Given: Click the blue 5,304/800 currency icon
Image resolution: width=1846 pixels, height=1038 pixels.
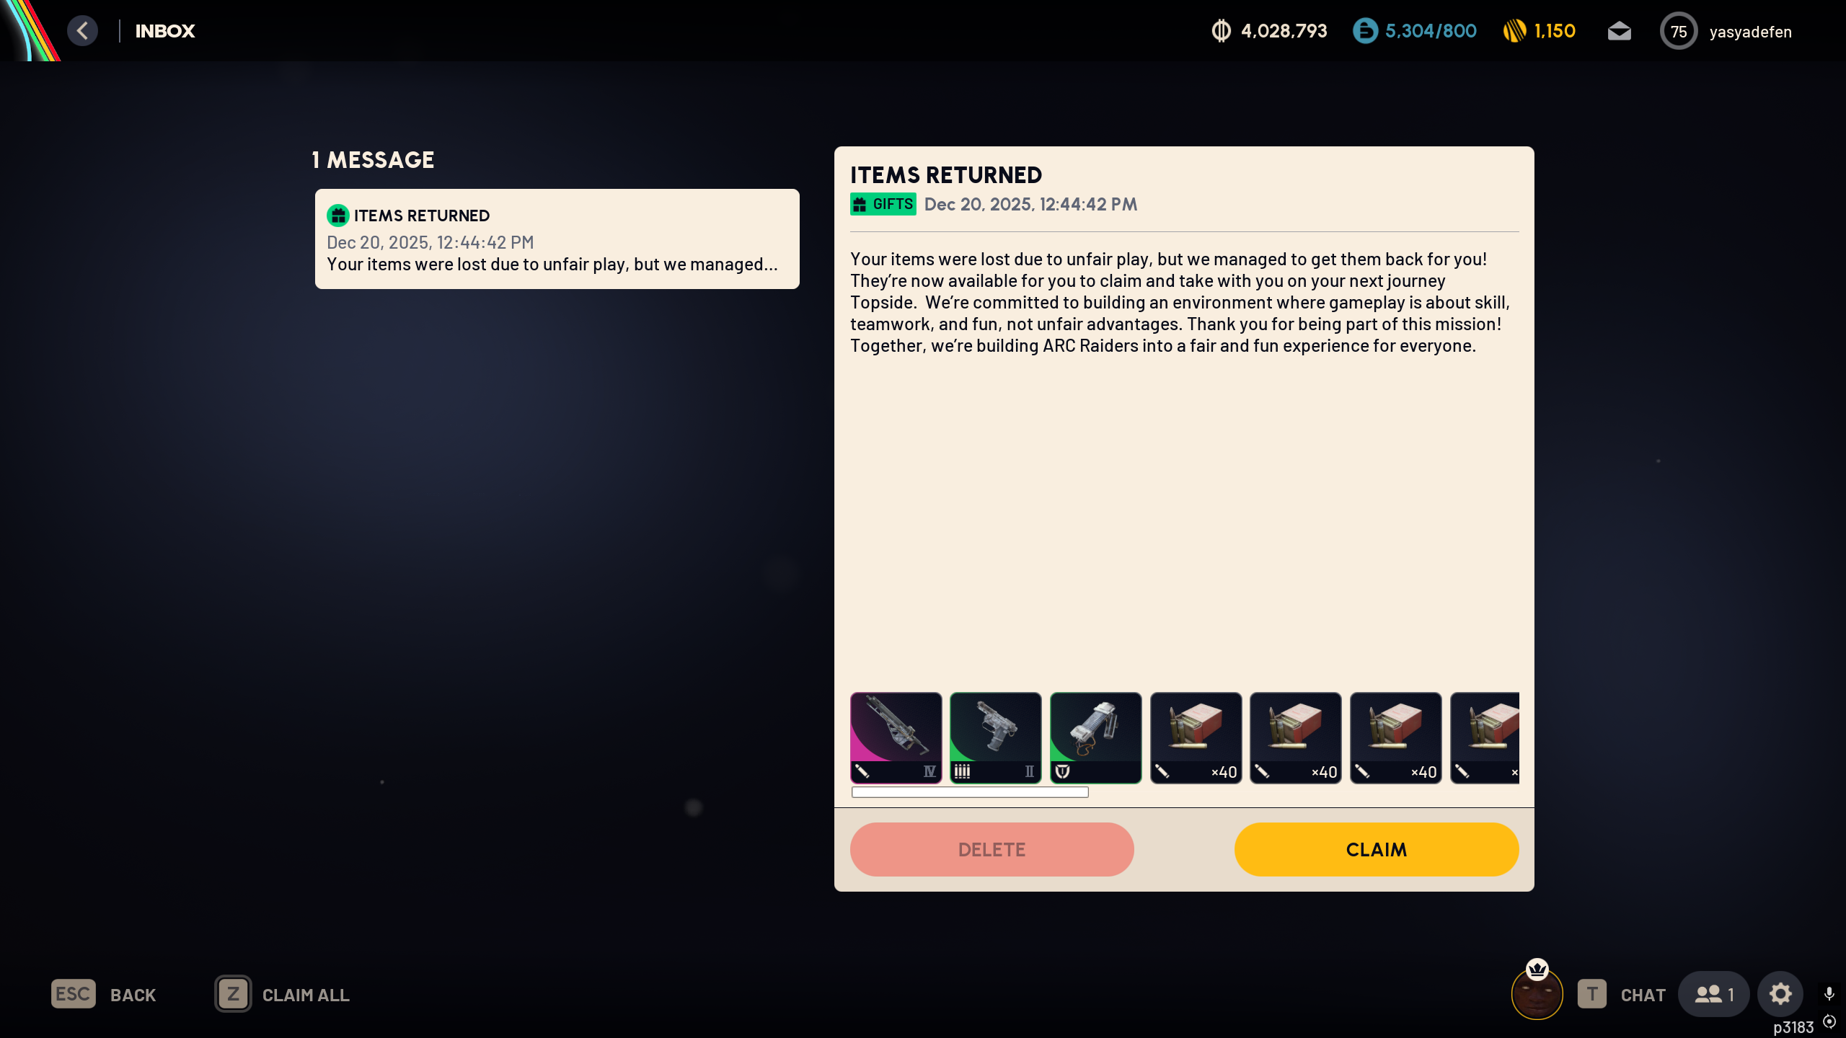Looking at the screenshot, I should point(1364,31).
